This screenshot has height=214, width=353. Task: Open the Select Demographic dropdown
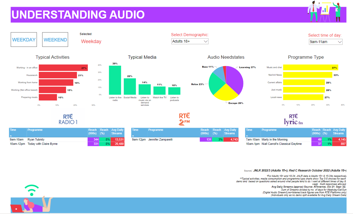[190, 41]
